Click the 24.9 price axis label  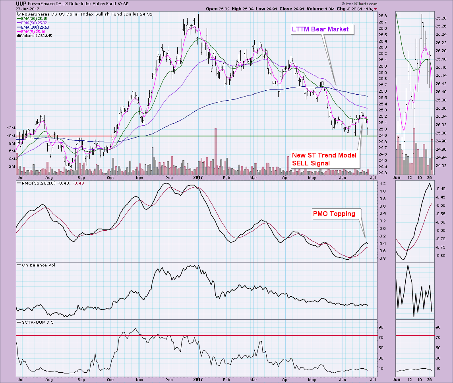pyautogui.click(x=383, y=136)
